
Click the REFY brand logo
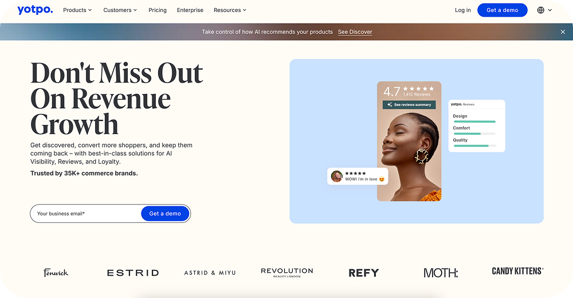point(364,273)
